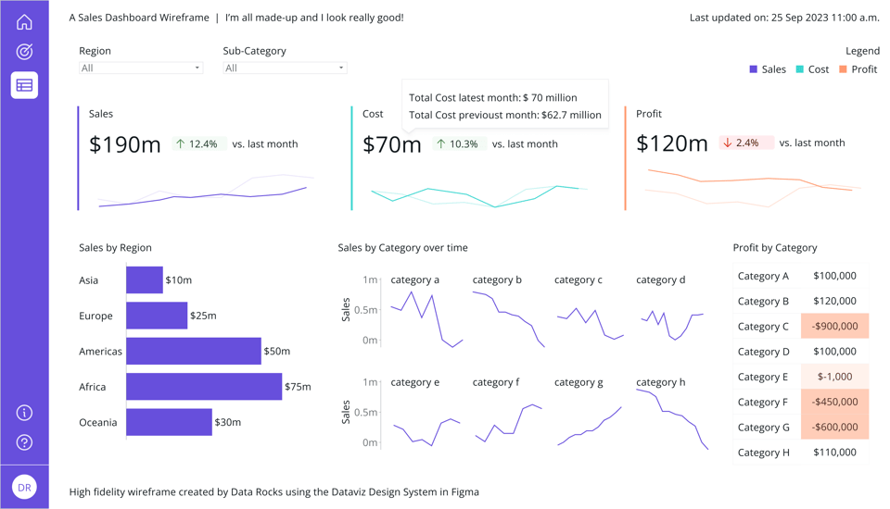The width and height of the screenshot is (890, 509).
Task: Click the teal Cost legend swatch
Action: point(800,69)
